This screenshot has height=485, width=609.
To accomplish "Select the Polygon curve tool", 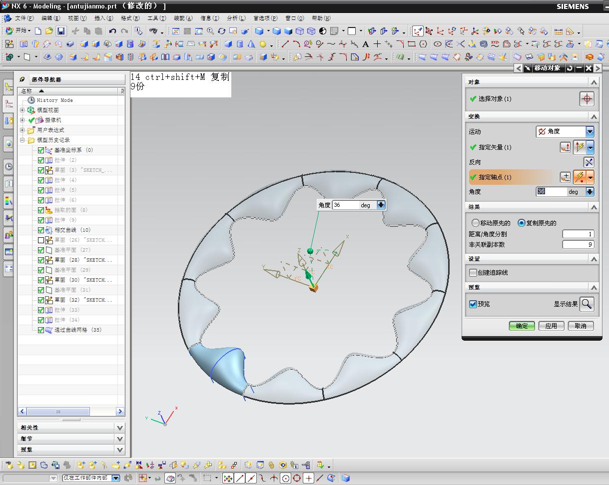I will coord(423,44).
